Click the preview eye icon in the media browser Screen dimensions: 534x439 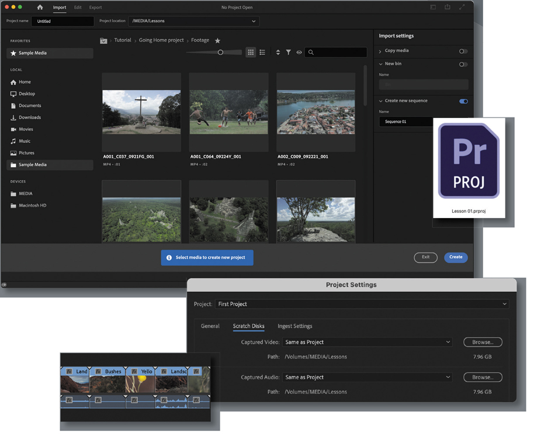tap(299, 52)
